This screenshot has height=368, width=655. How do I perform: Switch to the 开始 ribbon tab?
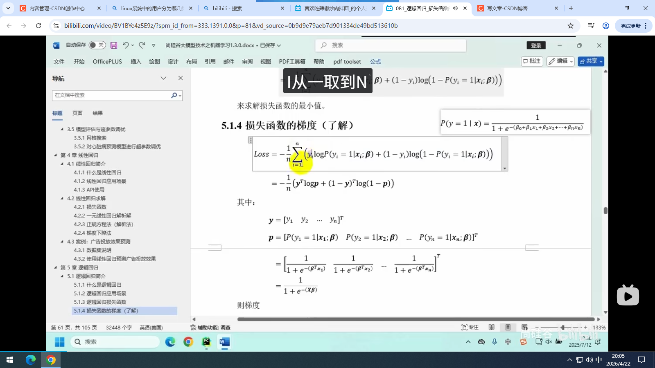pos(79,61)
